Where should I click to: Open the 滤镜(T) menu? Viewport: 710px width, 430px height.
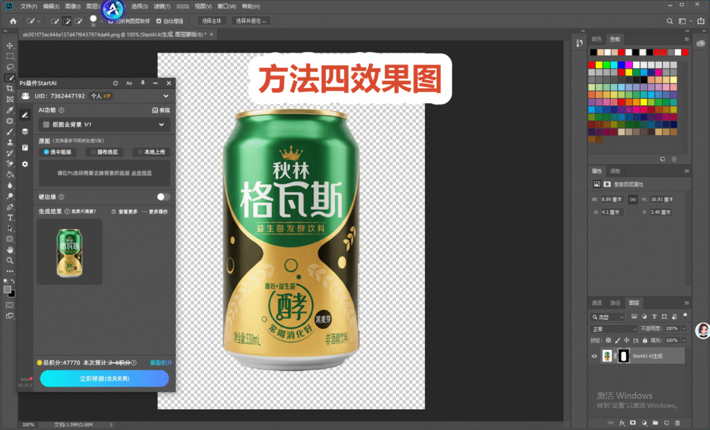click(x=162, y=6)
